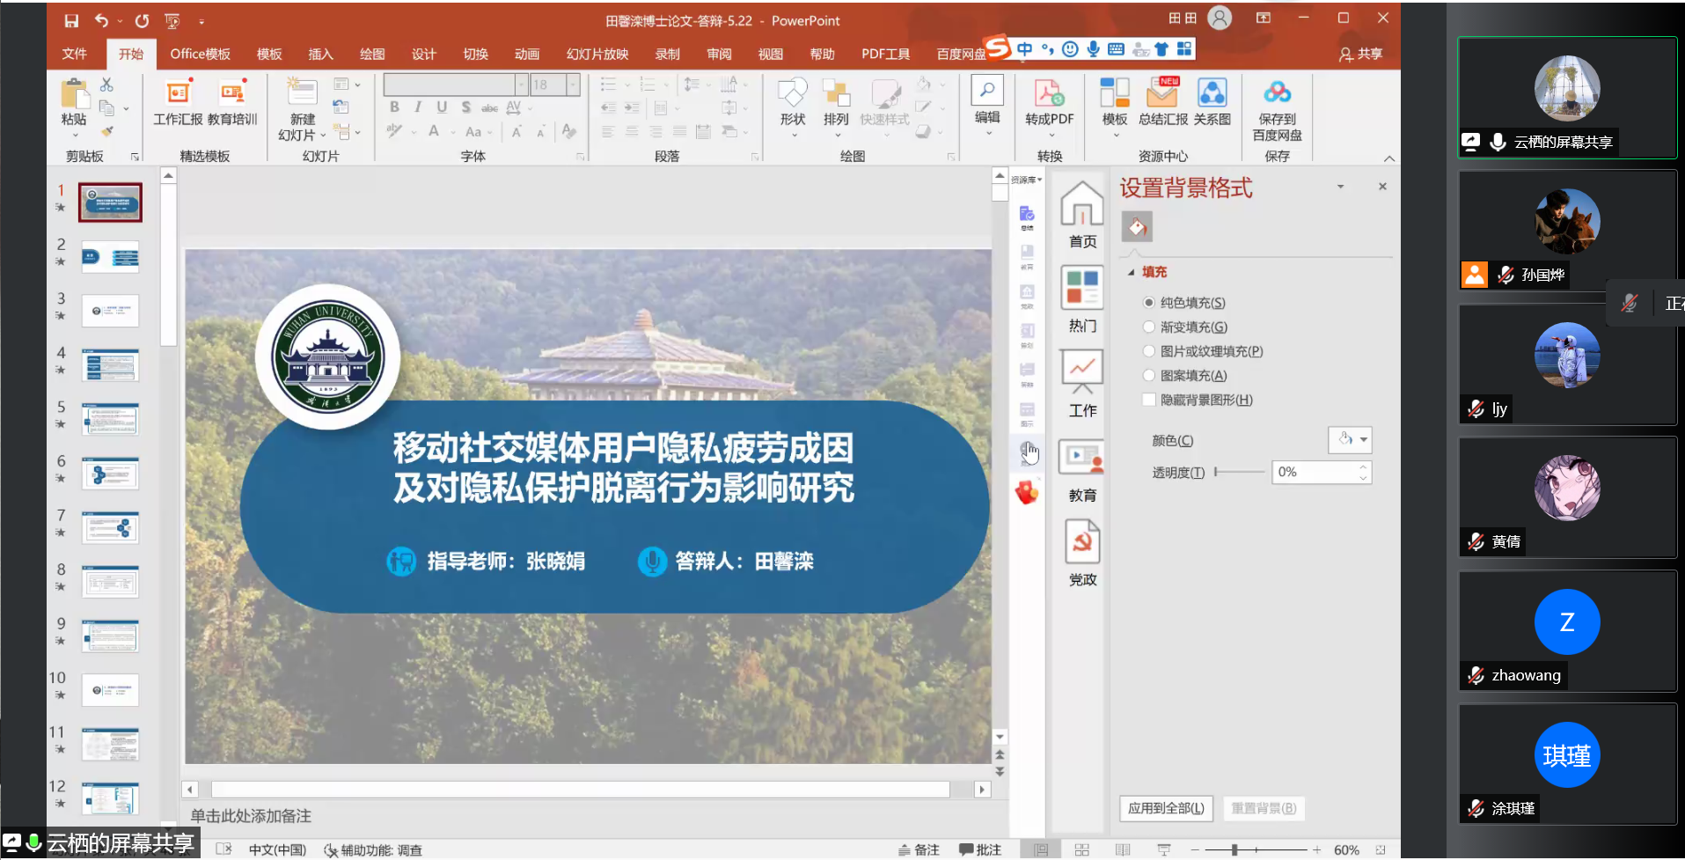The width and height of the screenshot is (1685, 860).
Task: Click the Undo arrow icon
Action: tap(101, 20)
